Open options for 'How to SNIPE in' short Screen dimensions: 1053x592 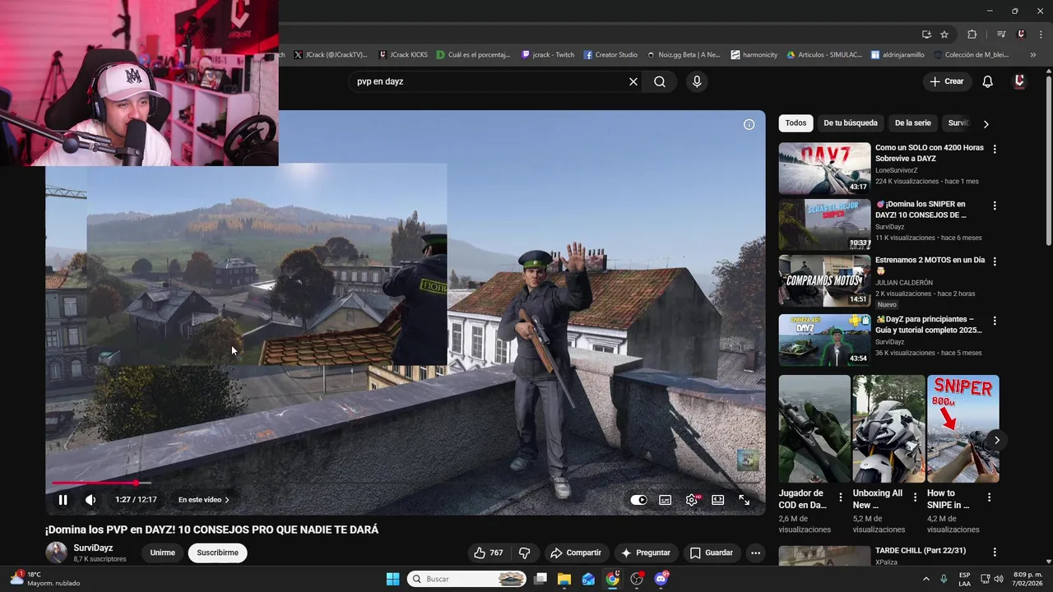pos(989,497)
